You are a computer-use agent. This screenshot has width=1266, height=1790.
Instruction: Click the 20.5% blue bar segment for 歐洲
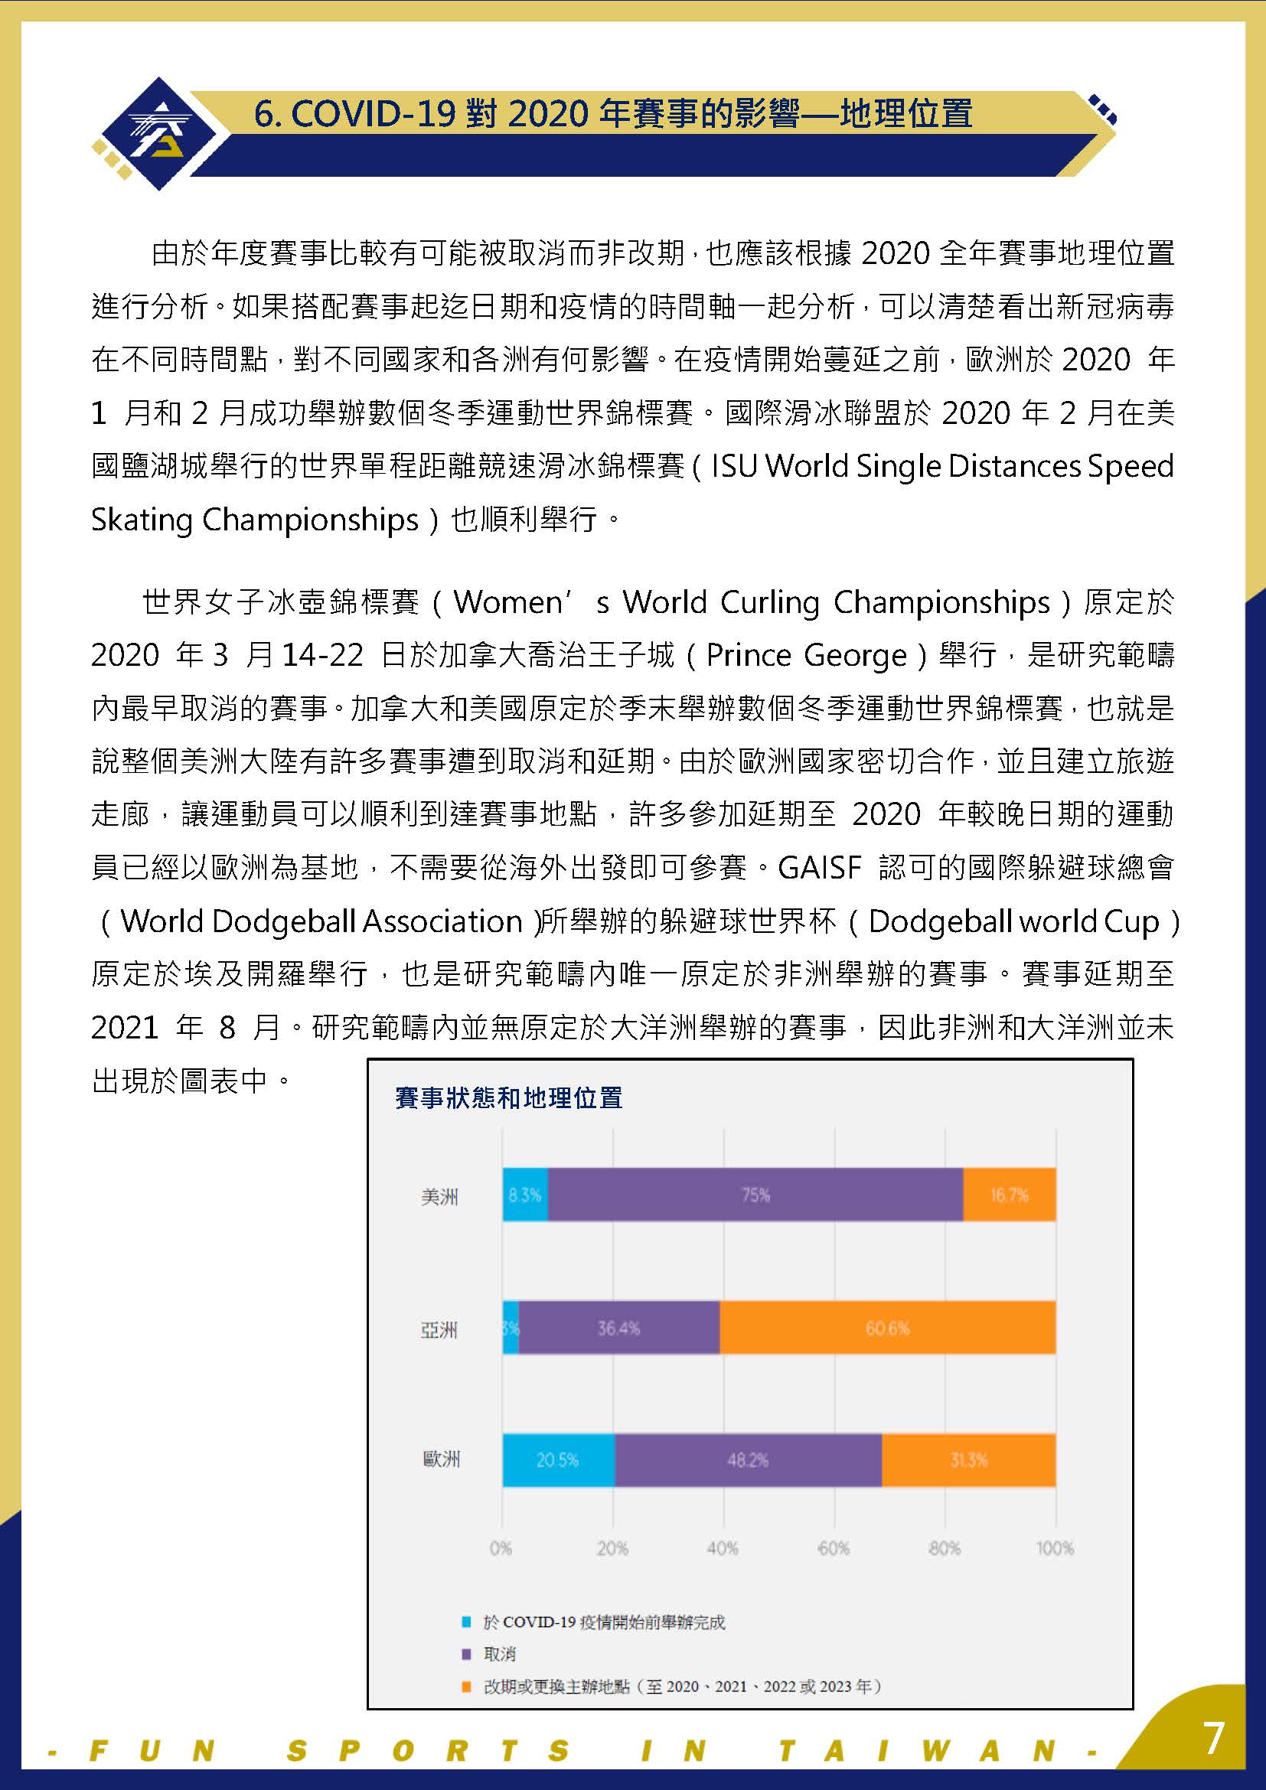(559, 1460)
